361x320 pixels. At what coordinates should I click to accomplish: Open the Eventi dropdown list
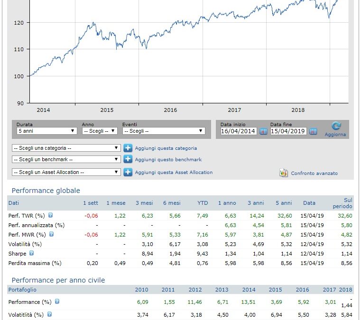tap(163, 131)
